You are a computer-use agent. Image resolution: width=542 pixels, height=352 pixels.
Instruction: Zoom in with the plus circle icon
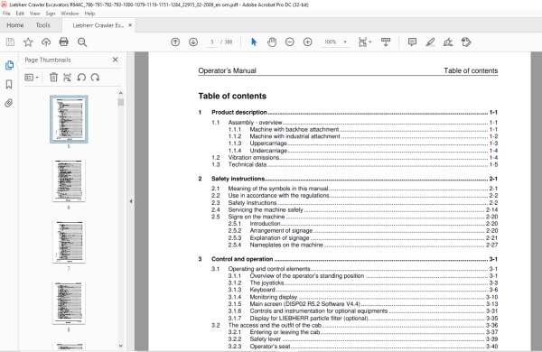coord(308,42)
